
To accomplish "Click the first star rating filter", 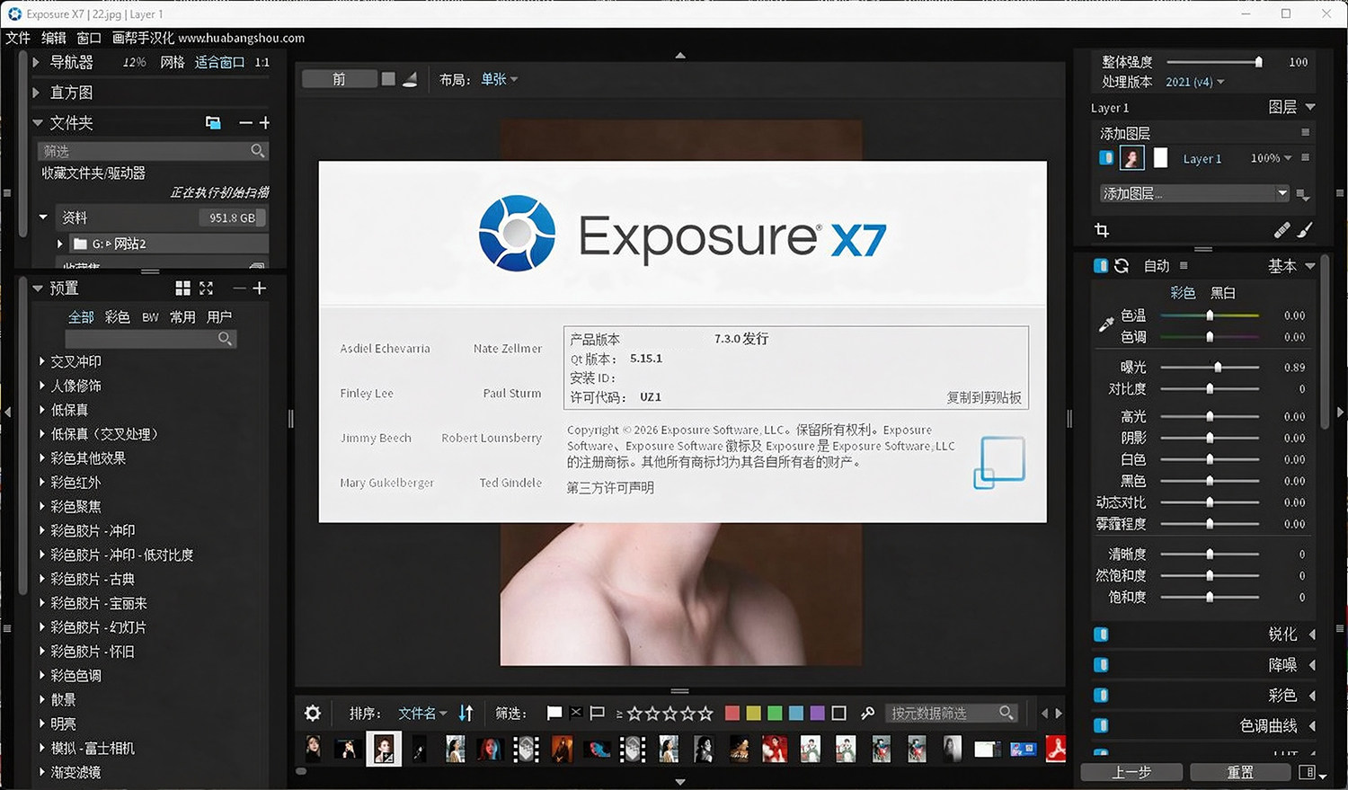I will coord(634,713).
